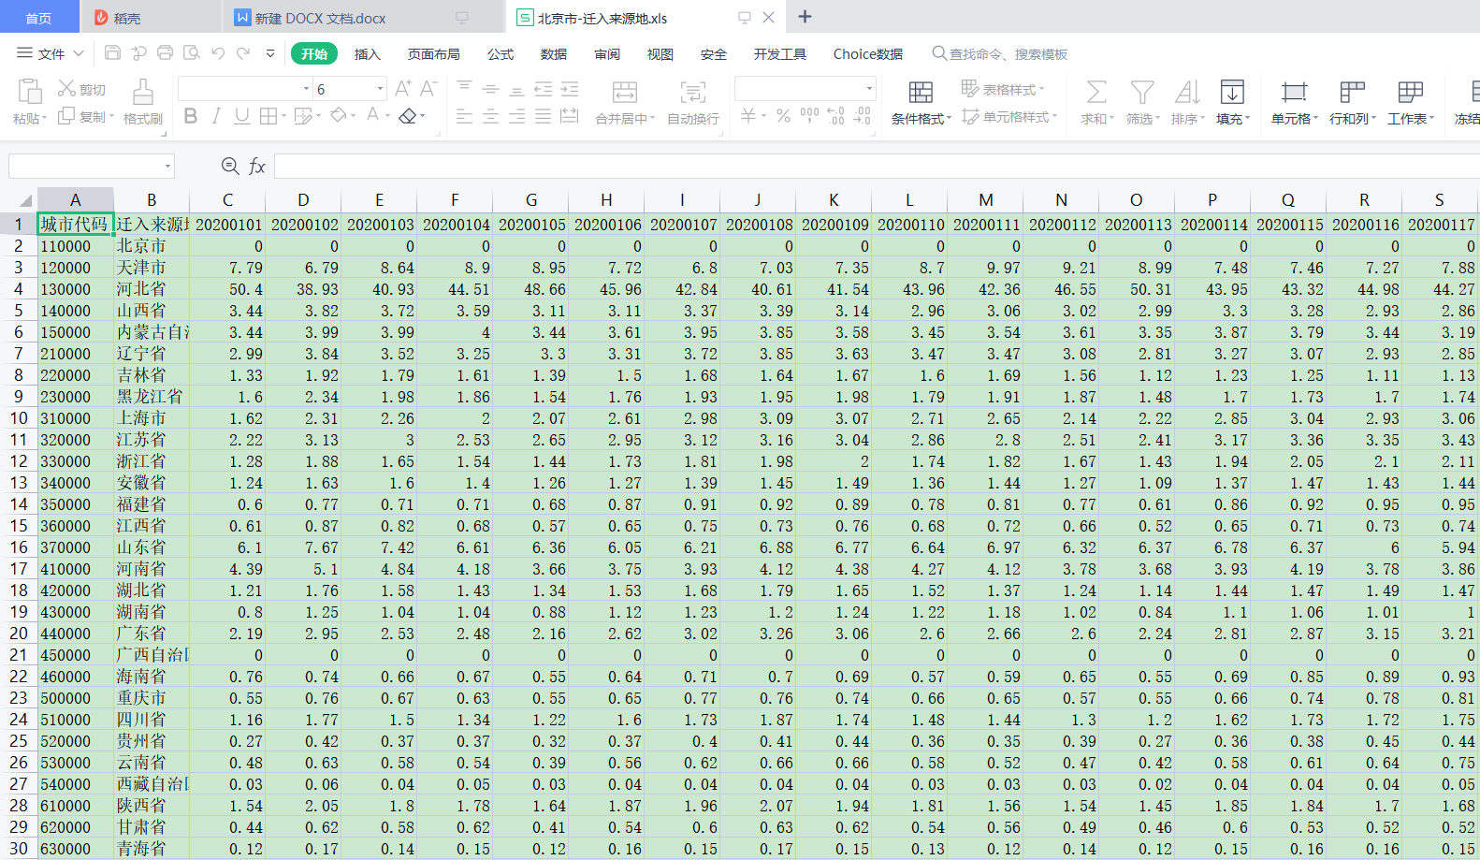Image resolution: width=1480 pixels, height=860 pixels.
Task: Open the Insert (插入) ribbon tab
Action: coord(367,54)
